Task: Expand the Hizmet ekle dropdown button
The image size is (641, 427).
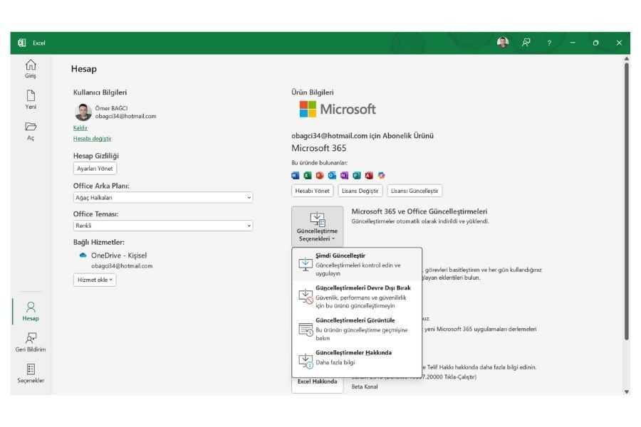Action: (x=94, y=280)
